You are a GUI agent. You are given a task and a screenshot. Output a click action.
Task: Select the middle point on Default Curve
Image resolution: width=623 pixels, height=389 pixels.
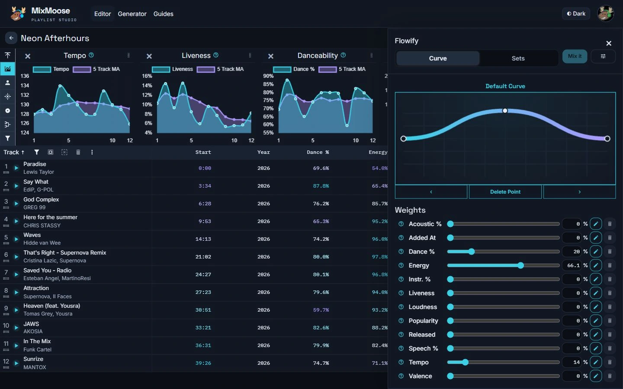point(505,111)
